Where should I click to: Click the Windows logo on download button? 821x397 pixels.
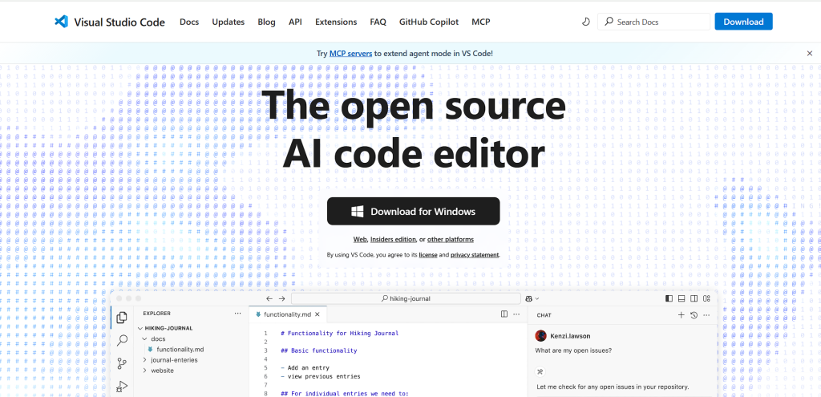point(358,212)
